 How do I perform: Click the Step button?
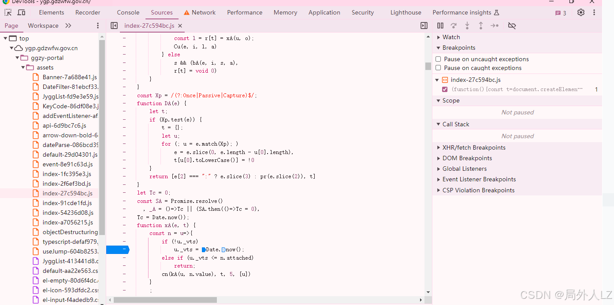click(495, 26)
